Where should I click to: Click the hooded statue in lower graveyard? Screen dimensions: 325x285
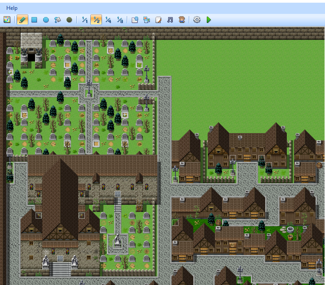(x=118, y=240)
